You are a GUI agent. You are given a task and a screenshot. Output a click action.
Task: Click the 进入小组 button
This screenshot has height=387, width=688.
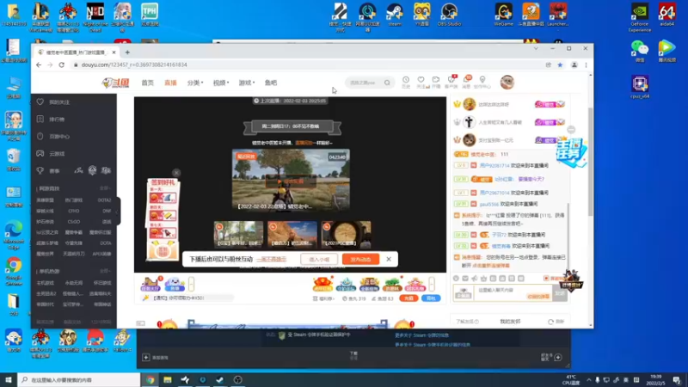(x=319, y=260)
